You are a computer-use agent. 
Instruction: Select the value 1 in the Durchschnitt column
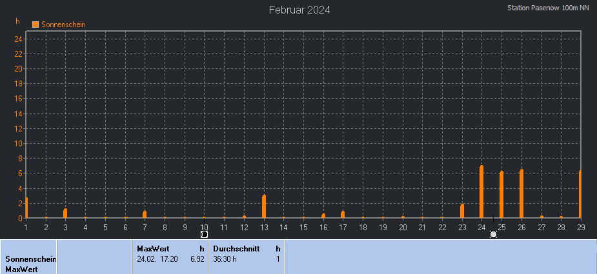click(x=278, y=259)
